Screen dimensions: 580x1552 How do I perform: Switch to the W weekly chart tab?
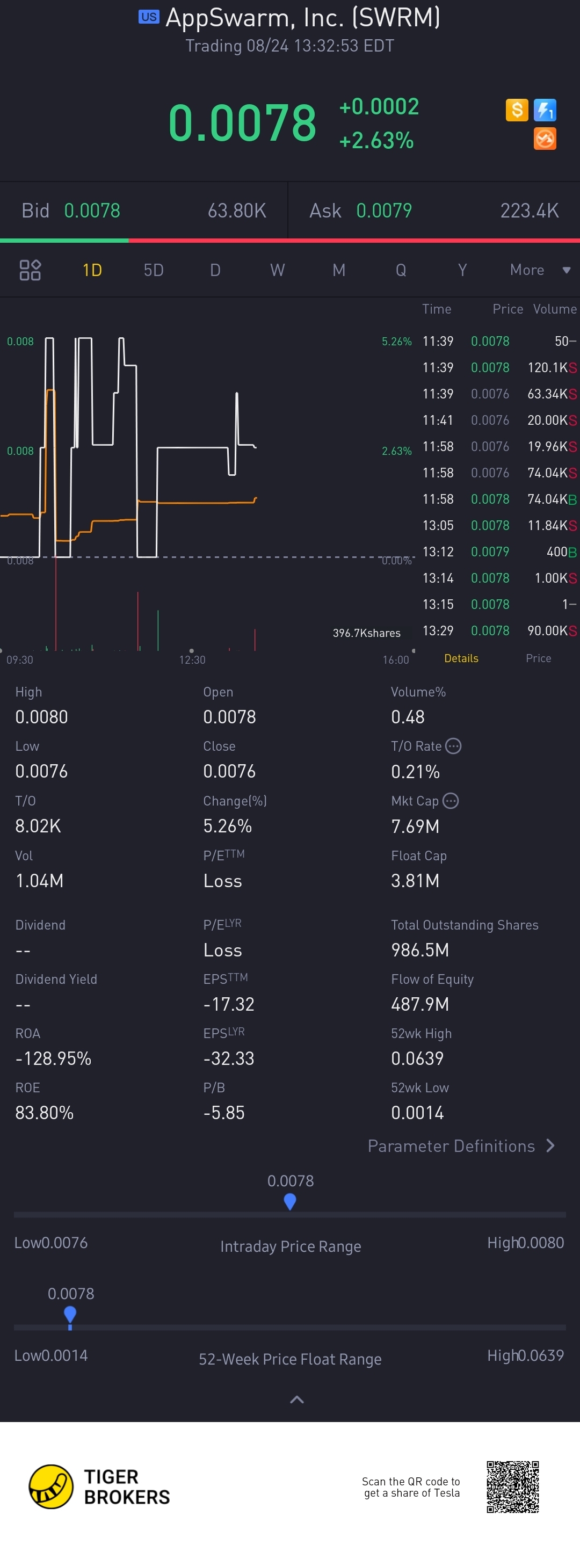(277, 270)
